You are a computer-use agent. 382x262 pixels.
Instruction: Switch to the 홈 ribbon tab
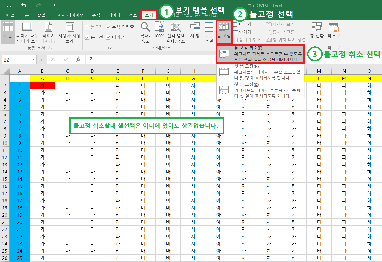tap(26, 15)
